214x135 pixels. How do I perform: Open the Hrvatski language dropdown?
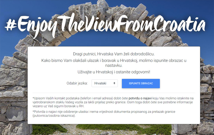105,83
